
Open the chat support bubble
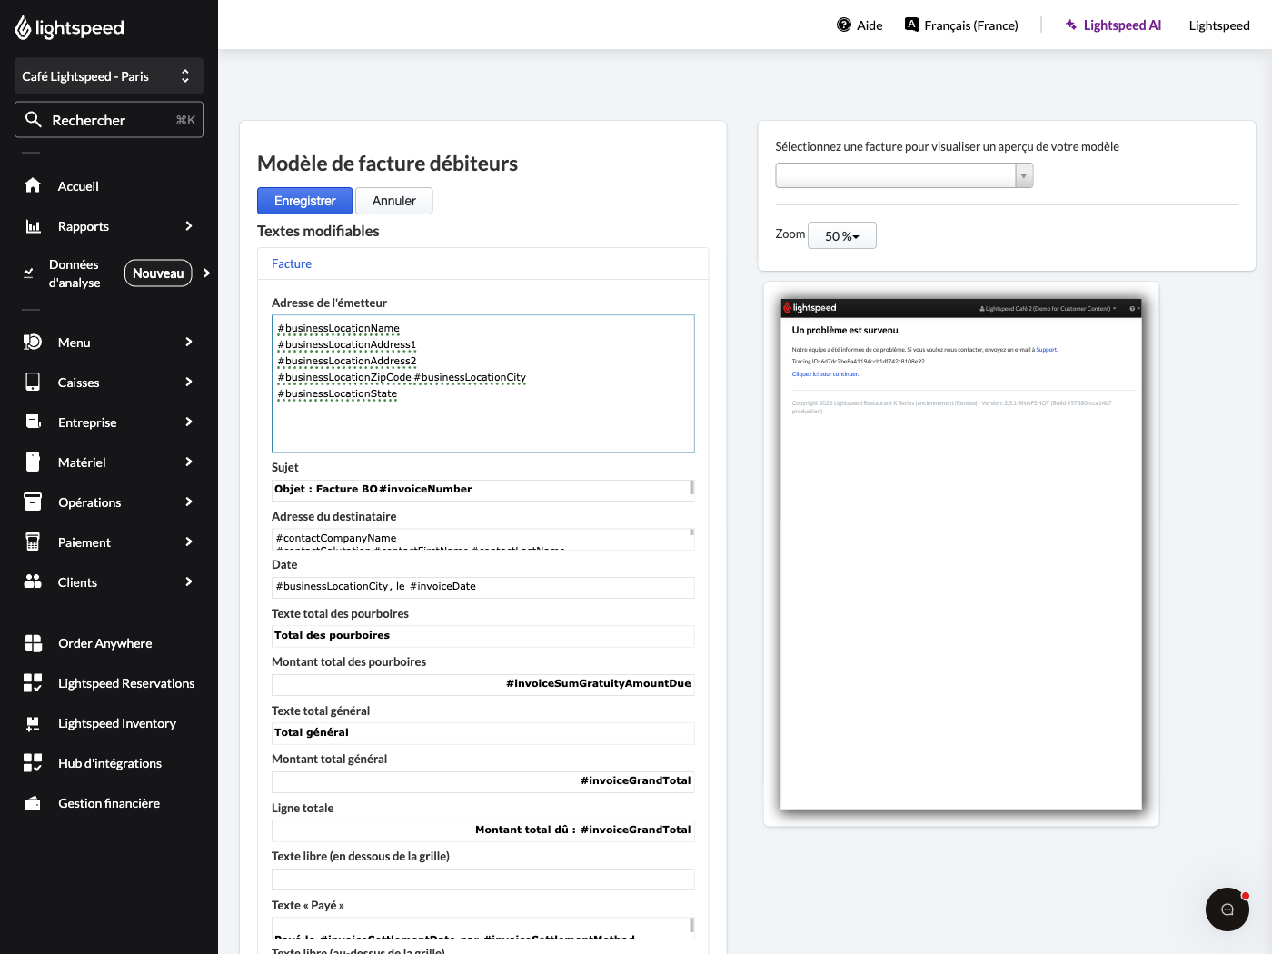pos(1227,909)
